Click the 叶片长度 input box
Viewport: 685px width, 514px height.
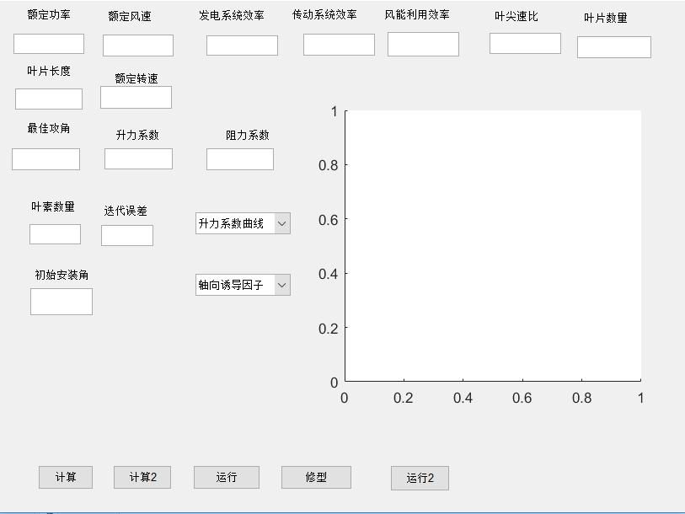pyautogui.click(x=49, y=99)
